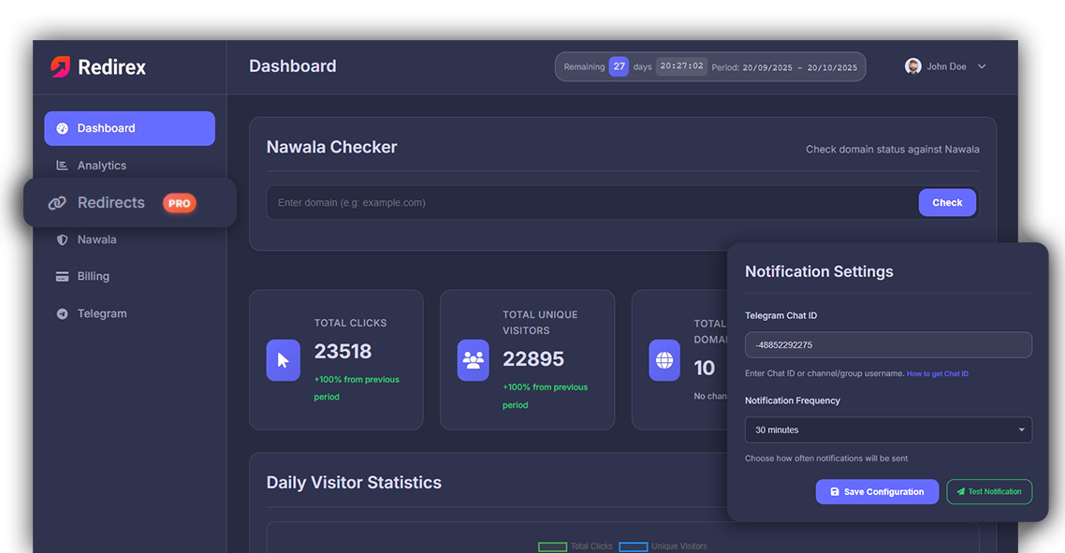This screenshot has width=1065, height=553.
Task: Select the Nawala shield icon
Action: 62,240
